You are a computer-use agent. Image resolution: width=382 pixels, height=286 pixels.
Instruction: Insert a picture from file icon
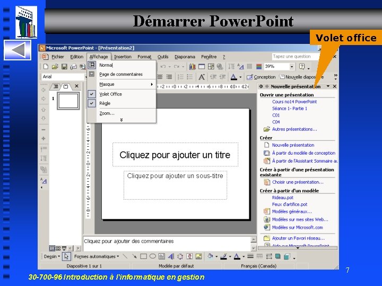[199, 256]
